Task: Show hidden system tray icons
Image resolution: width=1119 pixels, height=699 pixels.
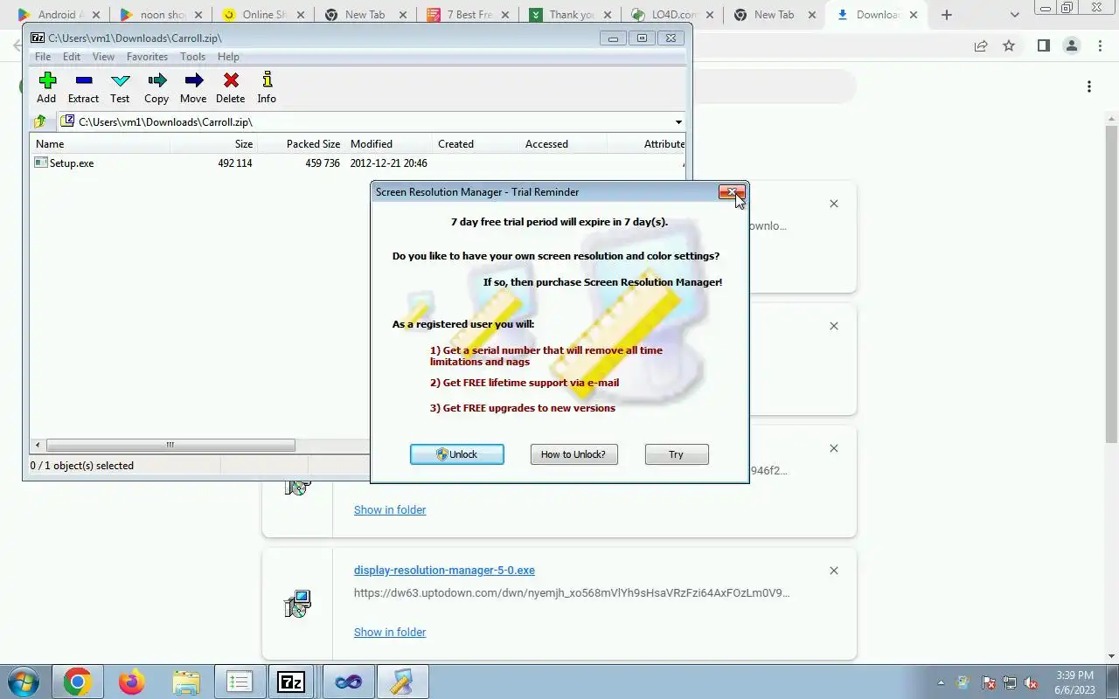Action: click(941, 683)
